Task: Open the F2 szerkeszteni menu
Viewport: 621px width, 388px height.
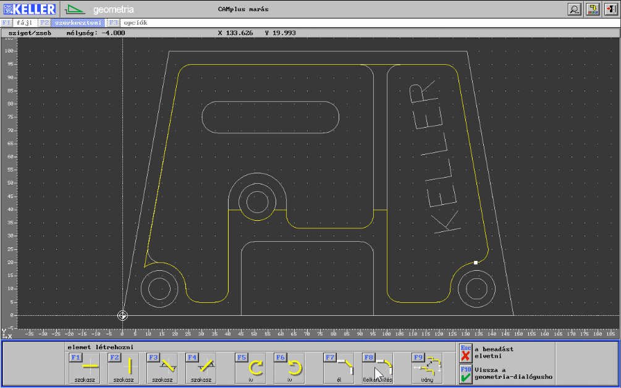Action: pos(73,23)
